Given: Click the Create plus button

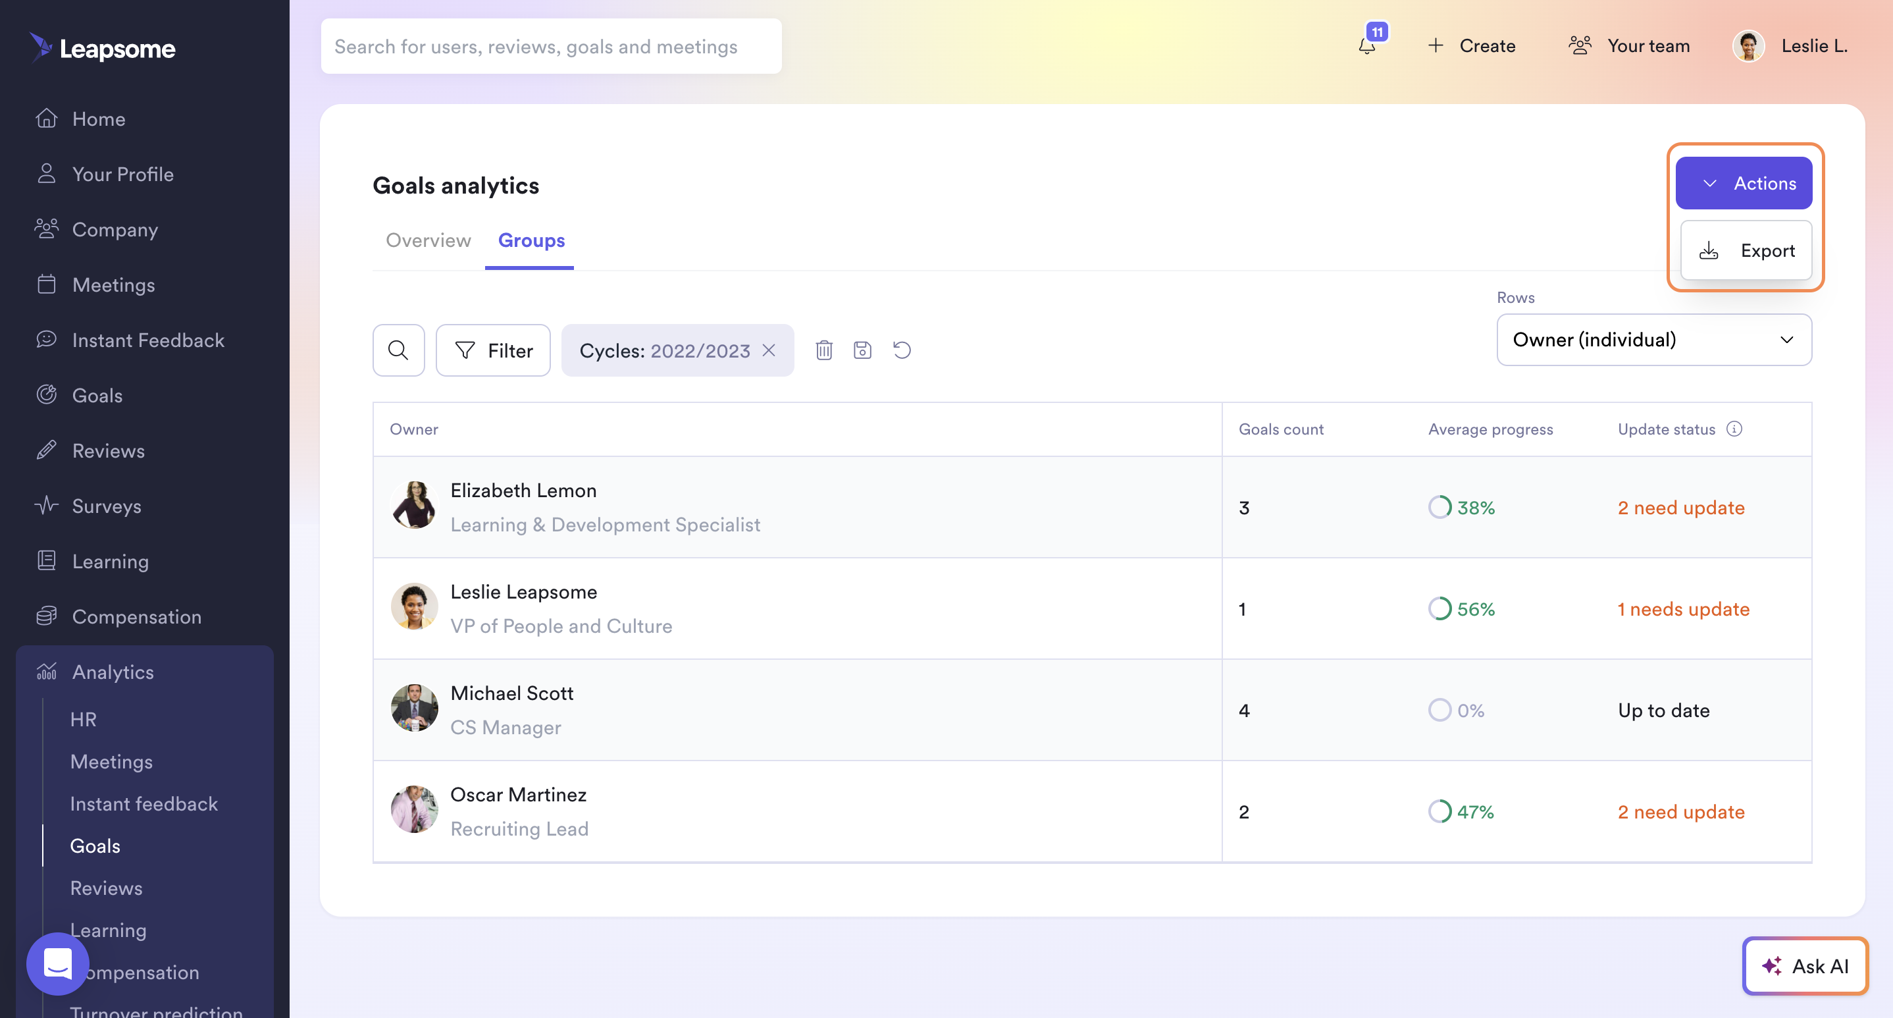Looking at the screenshot, I should (x=1471, y=45).
